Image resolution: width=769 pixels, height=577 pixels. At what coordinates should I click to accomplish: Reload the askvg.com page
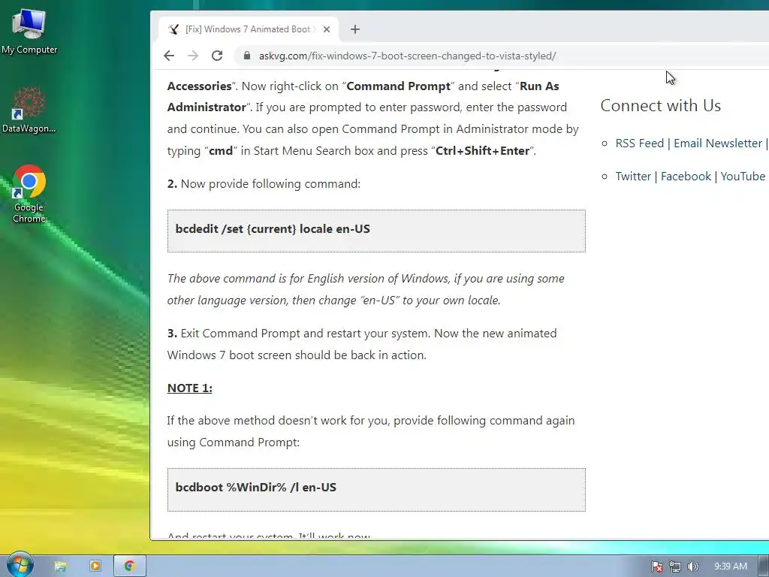tap(217, 56)
